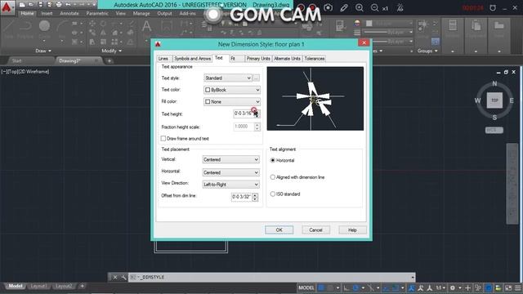Click the Plot (printer) icon in quick access toolbar
Screen dimensions: 523x294
click(x=59, y=5)
